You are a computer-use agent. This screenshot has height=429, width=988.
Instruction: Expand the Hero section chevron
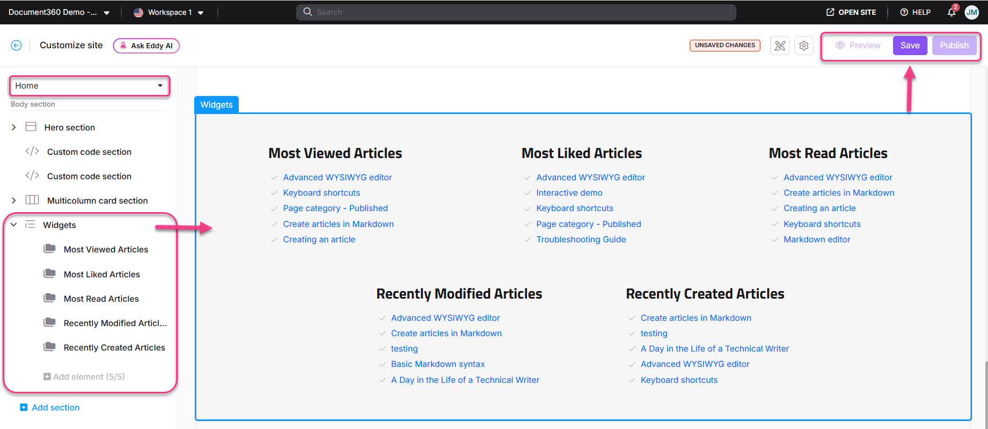[x=14, y=127]
